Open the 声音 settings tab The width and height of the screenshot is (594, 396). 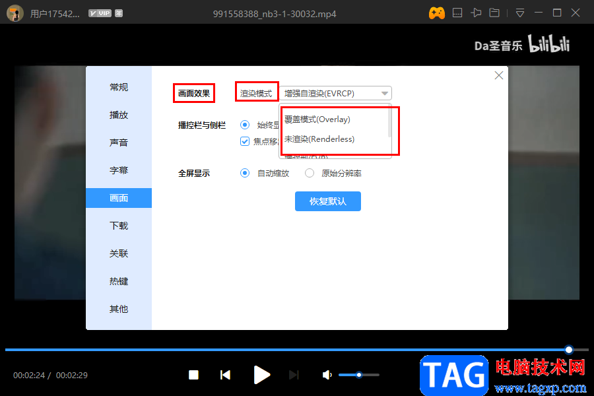point(119,143)
